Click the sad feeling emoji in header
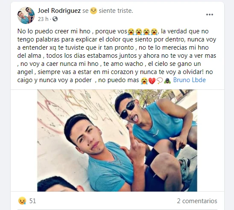234x210 pixels. (x=94, y=11)
